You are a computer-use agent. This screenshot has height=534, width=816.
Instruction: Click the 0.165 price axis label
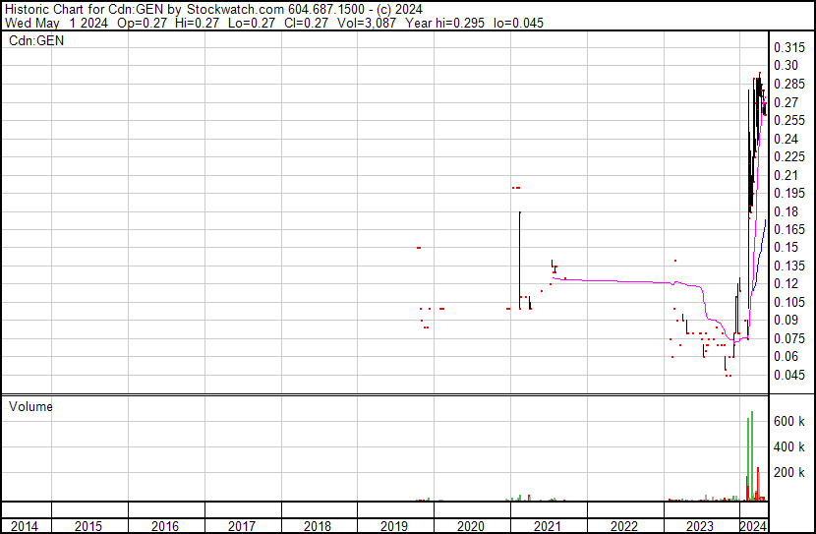pos(788,229)
